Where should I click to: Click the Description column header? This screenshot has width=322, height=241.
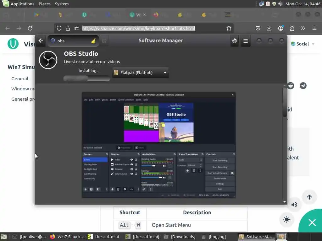tap(197, 212)
